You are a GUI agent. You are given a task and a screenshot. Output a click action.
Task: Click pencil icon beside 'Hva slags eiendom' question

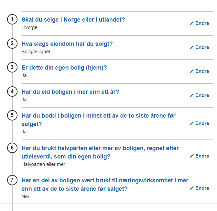[192, 47]
